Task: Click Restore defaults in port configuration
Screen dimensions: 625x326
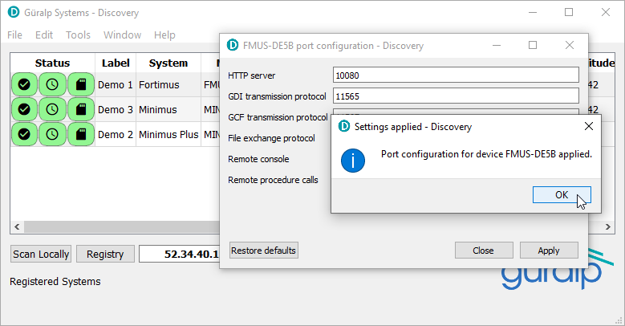Action: tap(263, 251)
